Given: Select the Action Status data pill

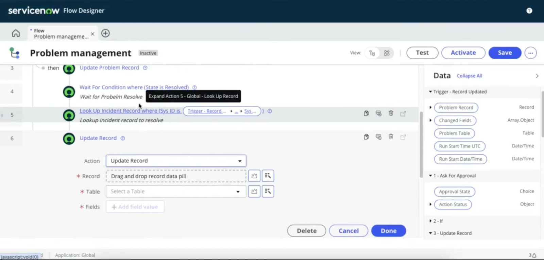Looking at the screenshot, I should click(x=453, y=204).
